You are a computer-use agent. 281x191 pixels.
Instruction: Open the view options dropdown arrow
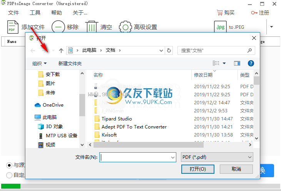[224, 63]
